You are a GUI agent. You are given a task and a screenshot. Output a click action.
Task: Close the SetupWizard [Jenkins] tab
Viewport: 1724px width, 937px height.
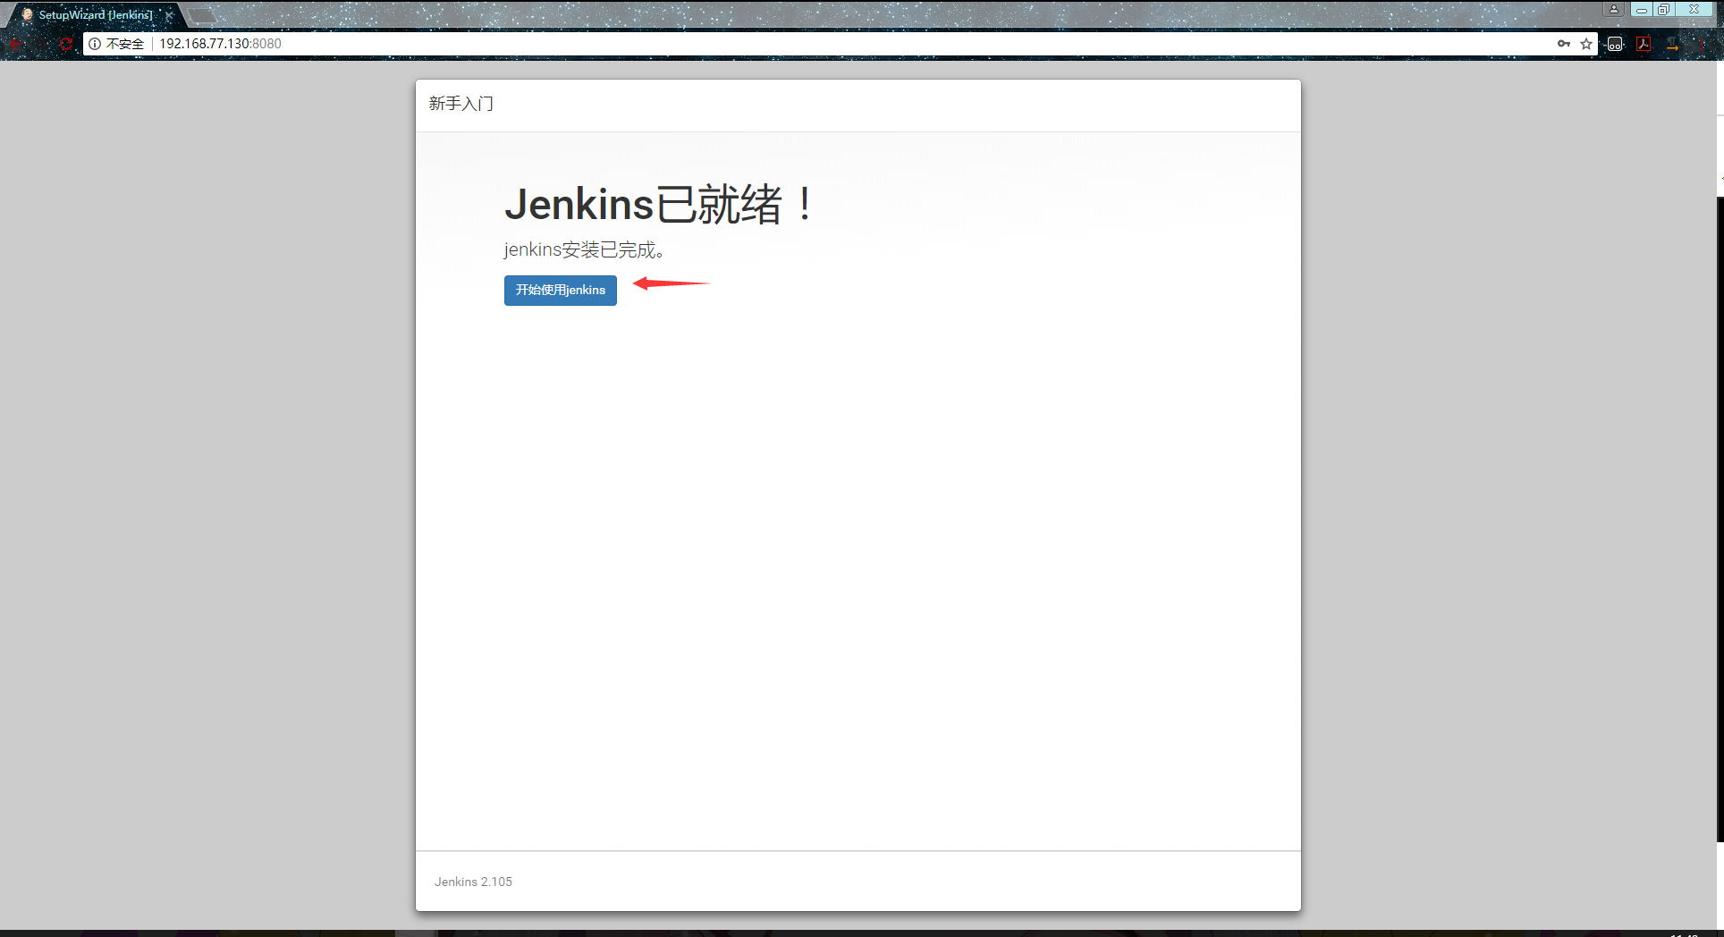point(169,15)
